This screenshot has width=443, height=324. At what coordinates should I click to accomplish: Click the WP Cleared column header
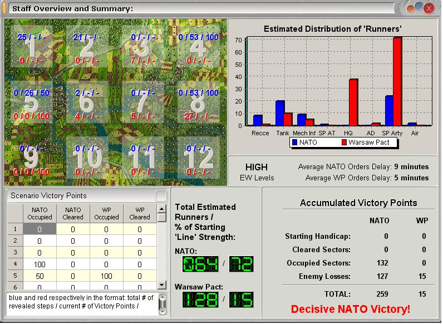[x=140, y=213]
